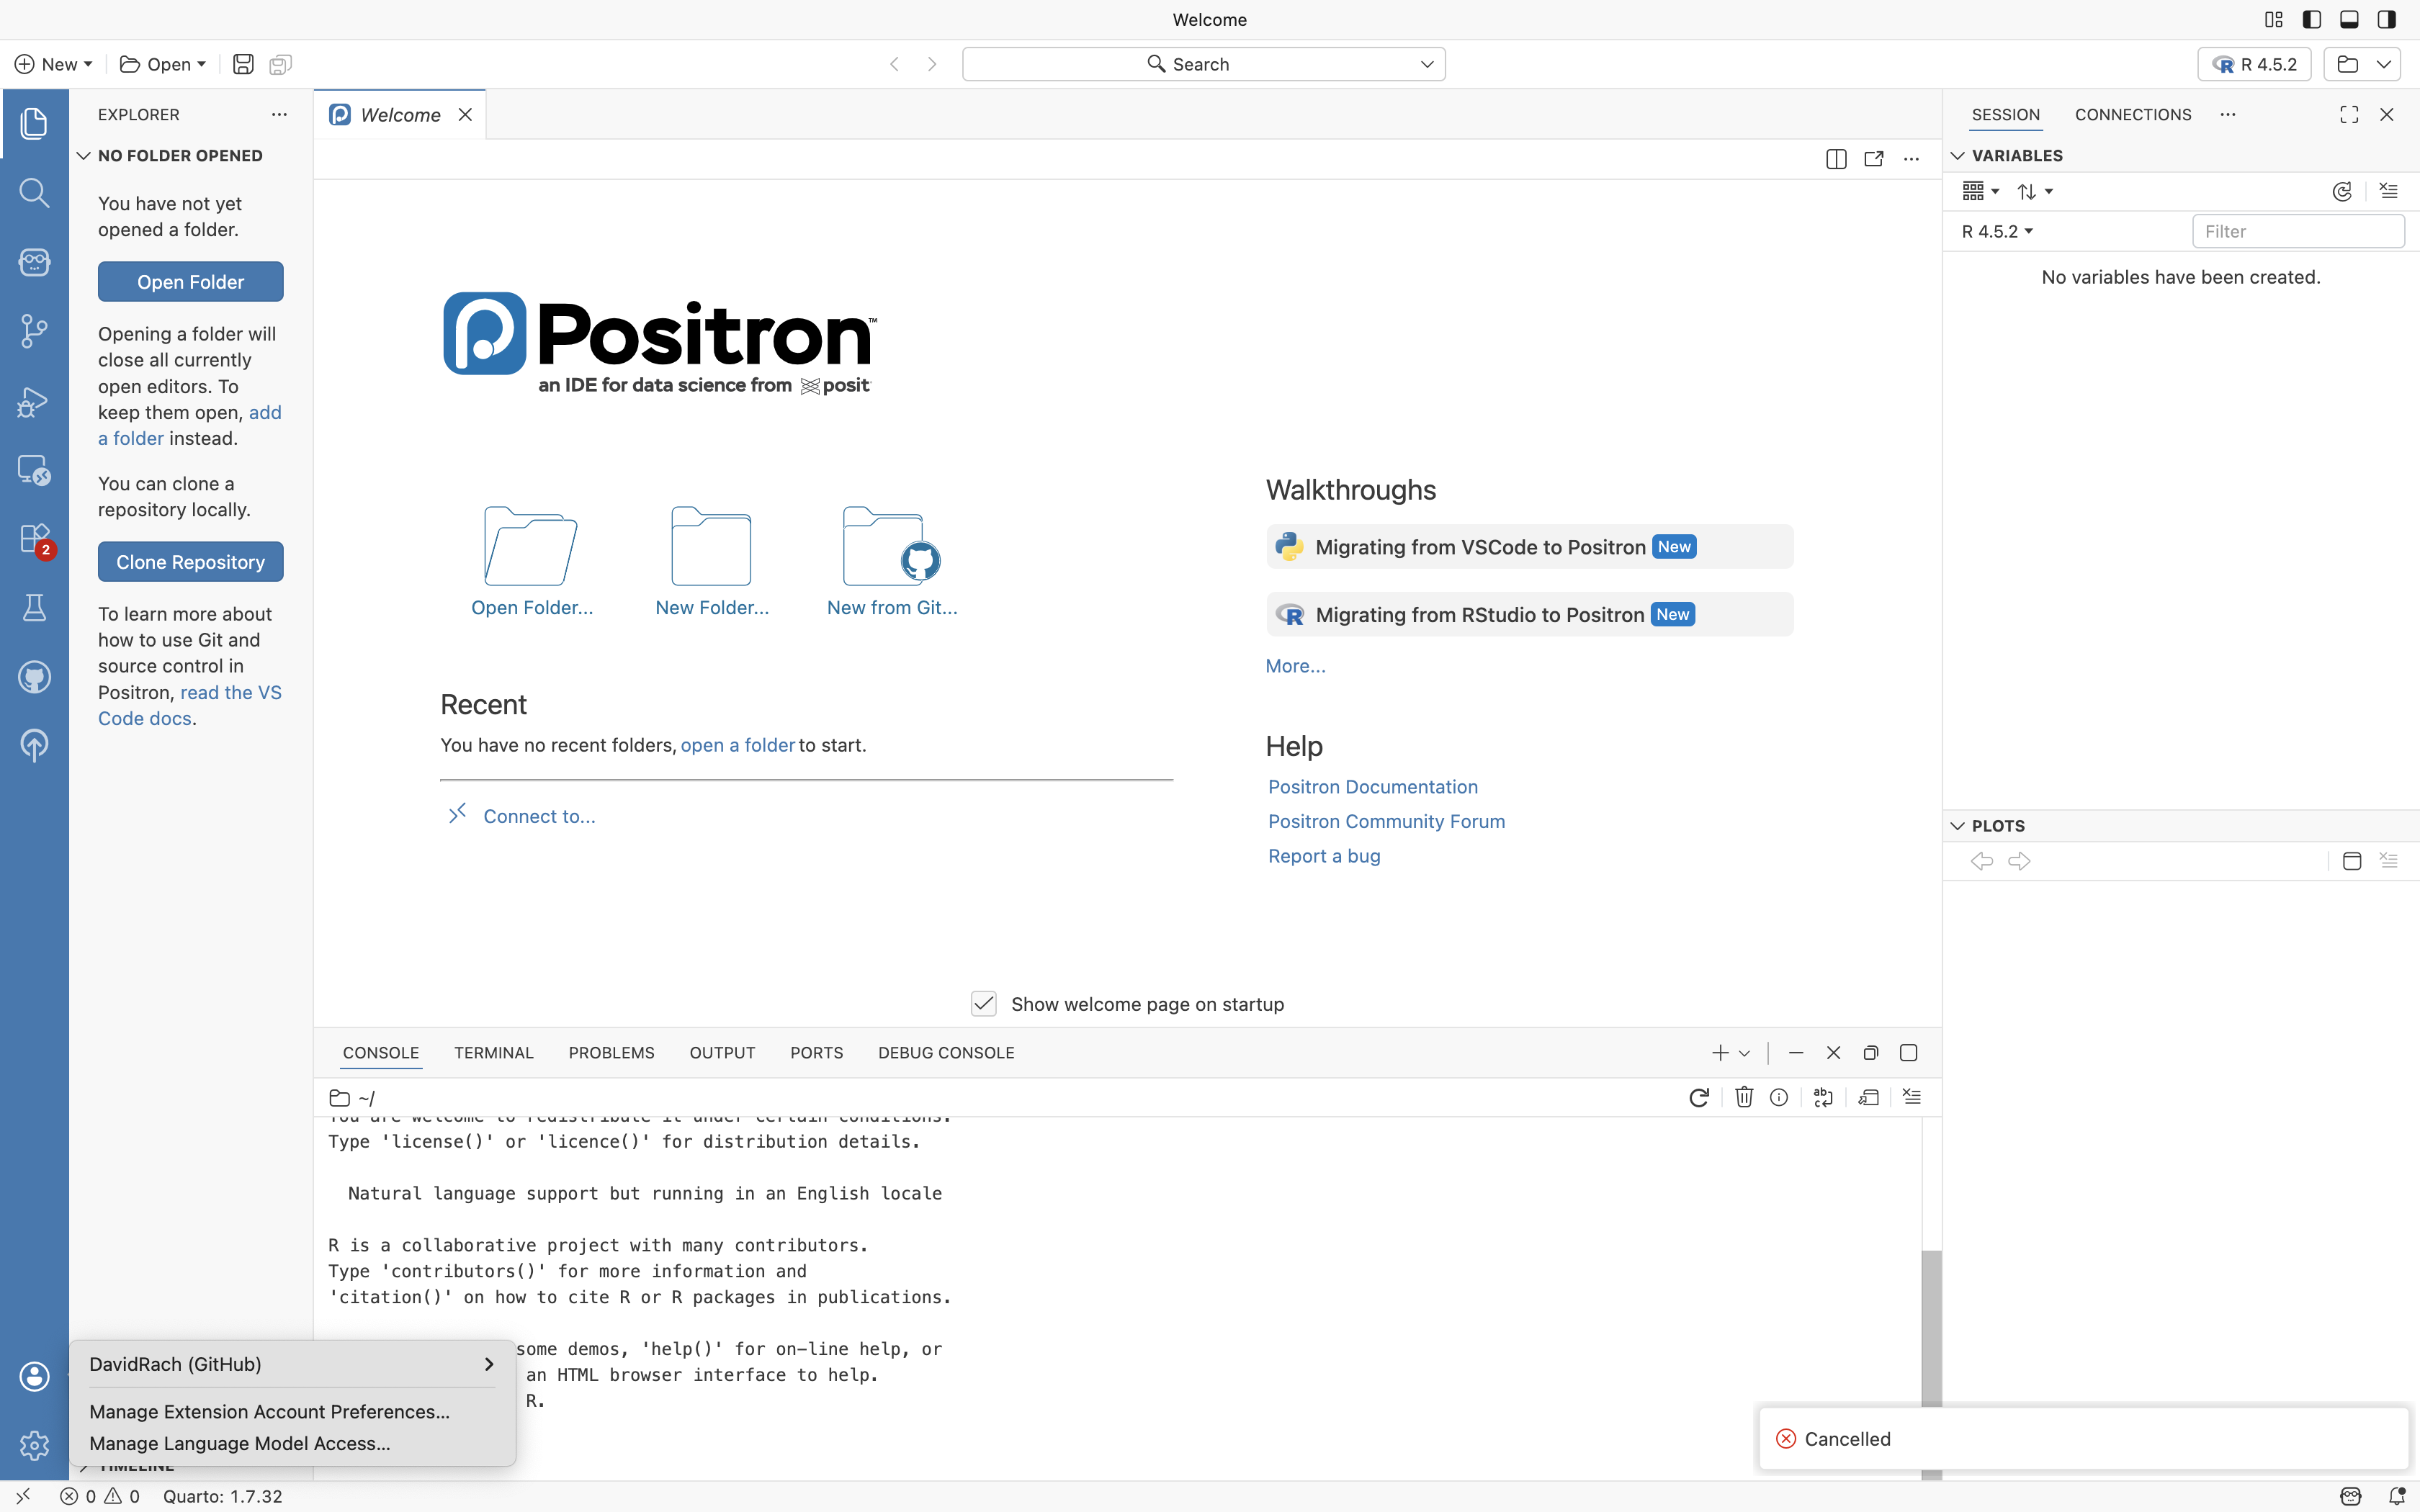Select Manage Language Model Access menu item
Viewport: 2420px width, 1512px height.
click(240, 1443)
